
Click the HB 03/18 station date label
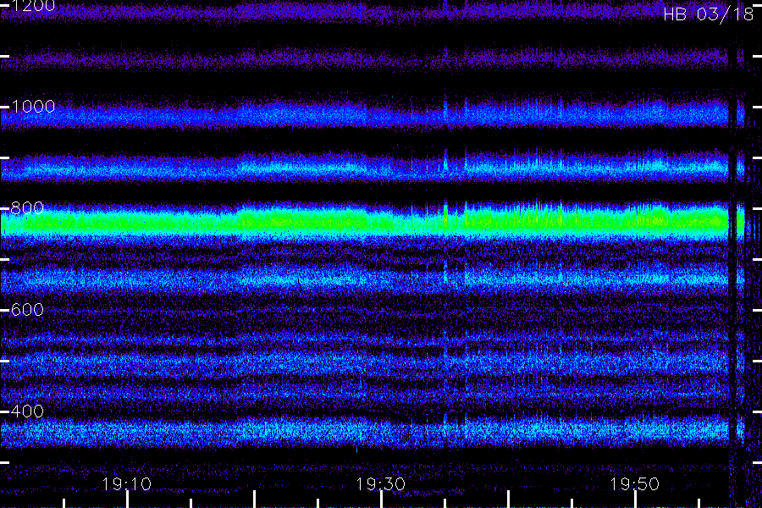[709, 14]
